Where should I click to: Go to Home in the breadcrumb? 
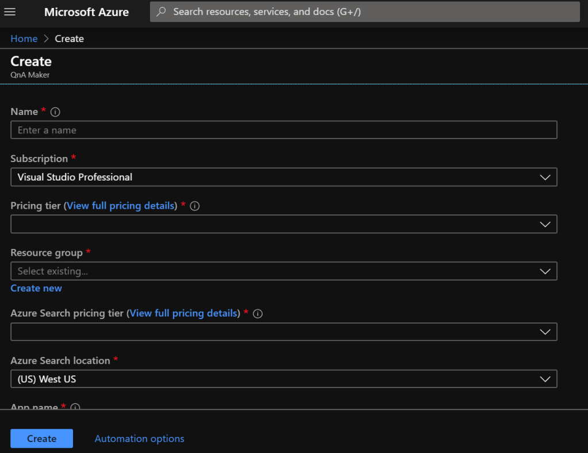click(24, 39)
